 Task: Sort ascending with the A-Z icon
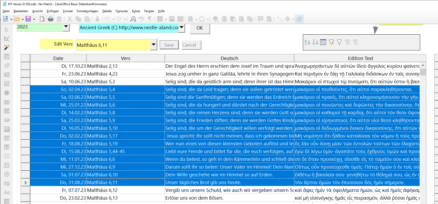(x=307, y=42)
